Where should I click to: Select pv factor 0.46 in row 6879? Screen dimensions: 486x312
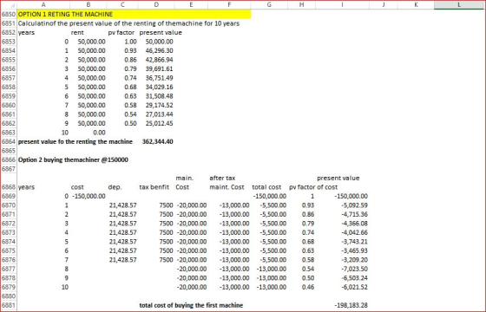[308, 287]
